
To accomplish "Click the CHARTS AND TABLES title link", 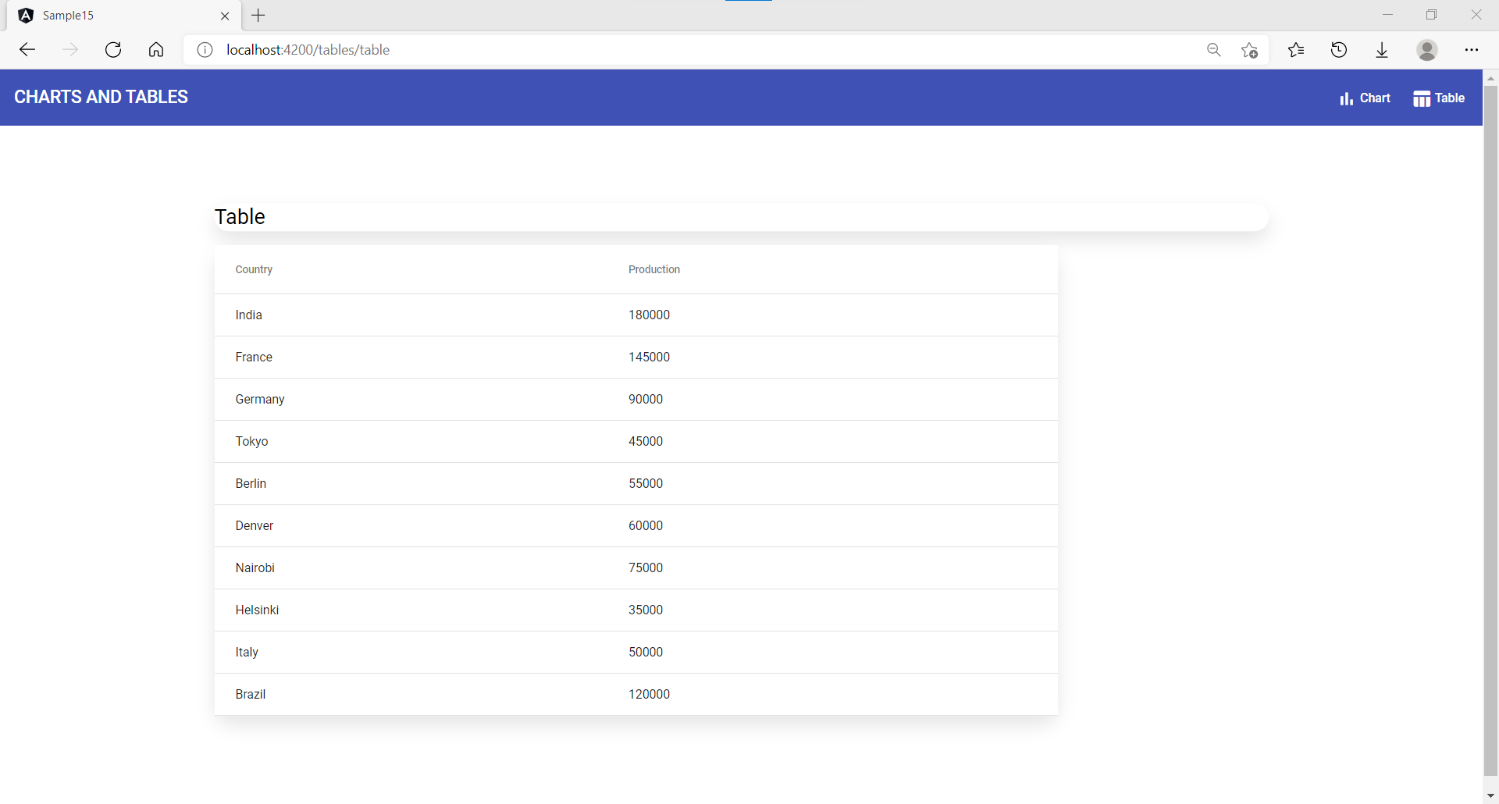I will coord(101,97).
